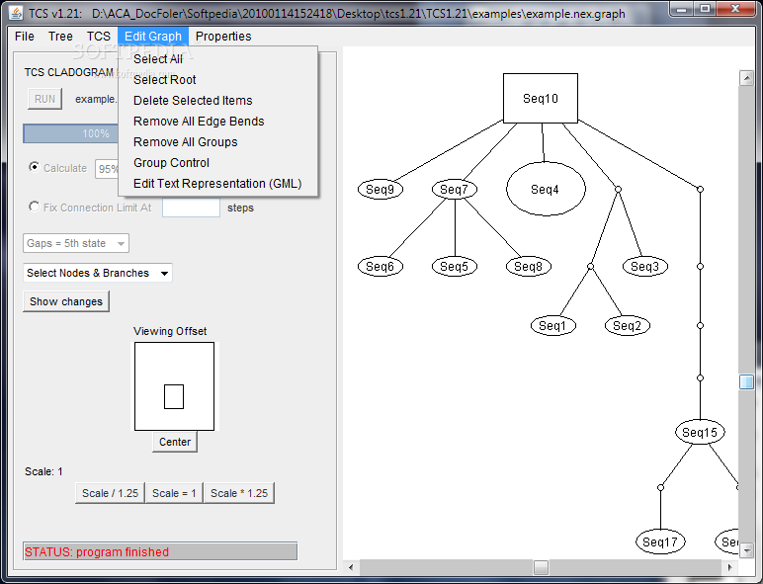Click the Java icon in title bar
The height and width of the screenshot is (584, 763).
pos(16,13)
